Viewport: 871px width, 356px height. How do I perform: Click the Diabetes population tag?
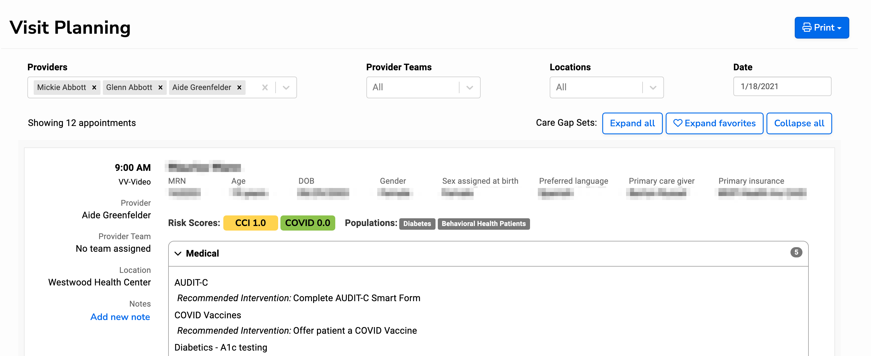pos(417,224)
